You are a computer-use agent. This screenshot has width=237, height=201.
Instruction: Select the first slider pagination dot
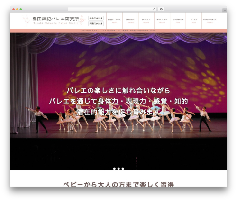point(114,169)
